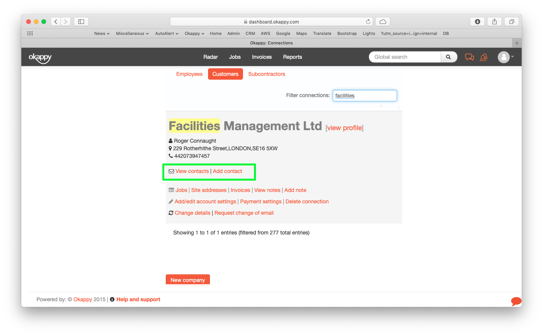This screenshot has width=543, height=335.
Task: Open the favorites grid icon
Action: pos(30,33)
